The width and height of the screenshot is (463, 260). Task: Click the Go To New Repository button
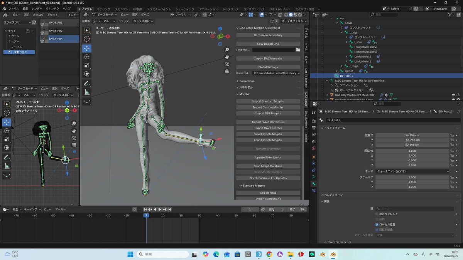(268, 35)
